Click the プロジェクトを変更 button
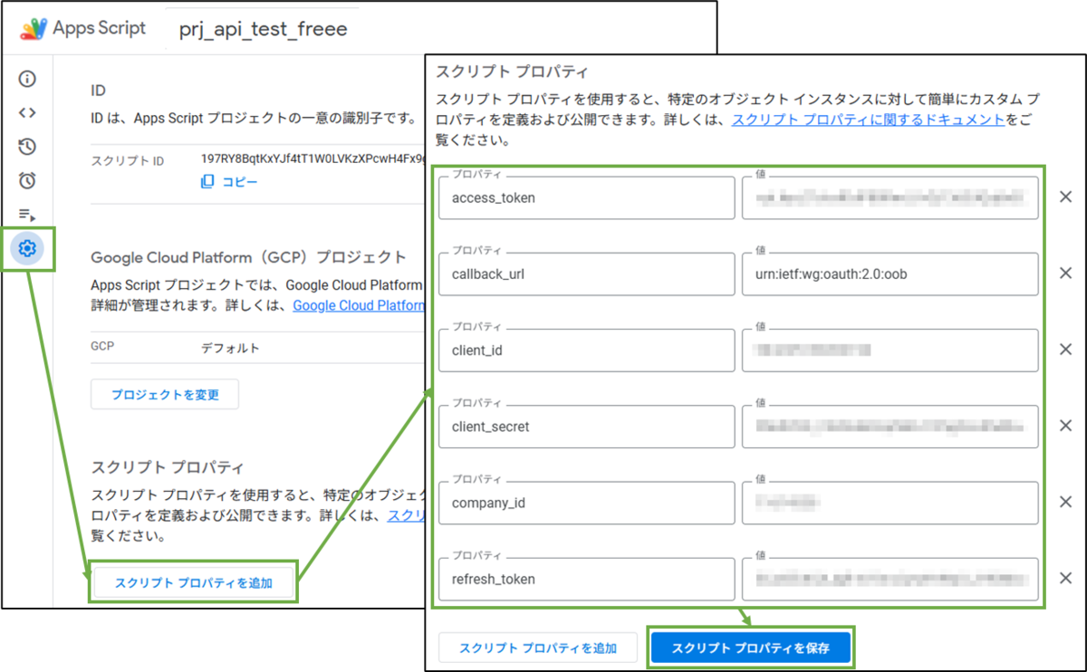 pyautogui.click(x=165, y=395)
